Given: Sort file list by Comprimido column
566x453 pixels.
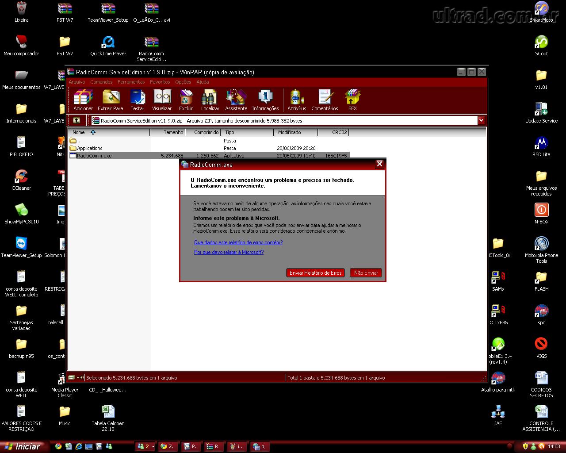Looking at the screenshot, I should tap(203, 132).
